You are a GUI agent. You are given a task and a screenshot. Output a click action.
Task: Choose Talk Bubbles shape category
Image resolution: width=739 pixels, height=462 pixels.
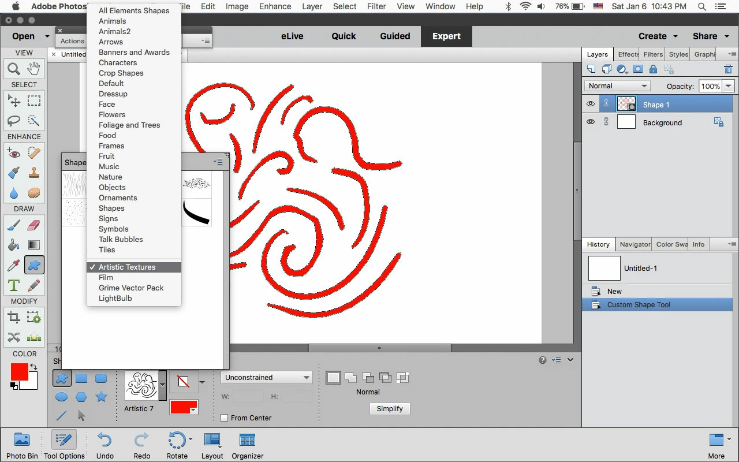(121, 239)
